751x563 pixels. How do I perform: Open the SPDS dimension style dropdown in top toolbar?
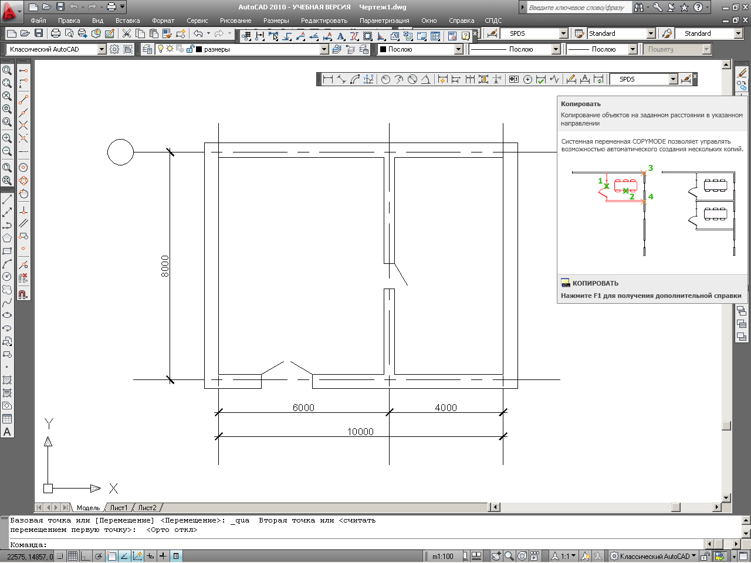(x=534, y=33)
